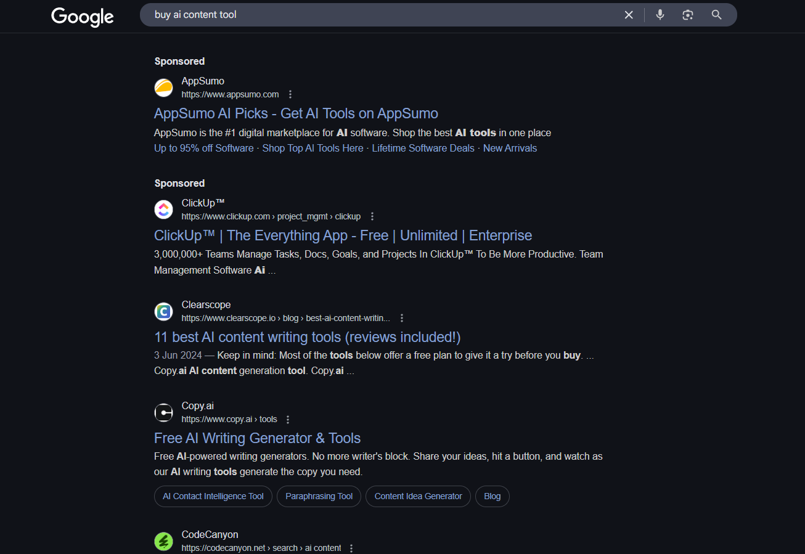Click the codecanyon.net search URL text

click(261, 548)
